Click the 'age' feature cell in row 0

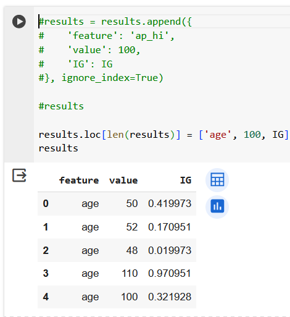[x=90, y=204]
